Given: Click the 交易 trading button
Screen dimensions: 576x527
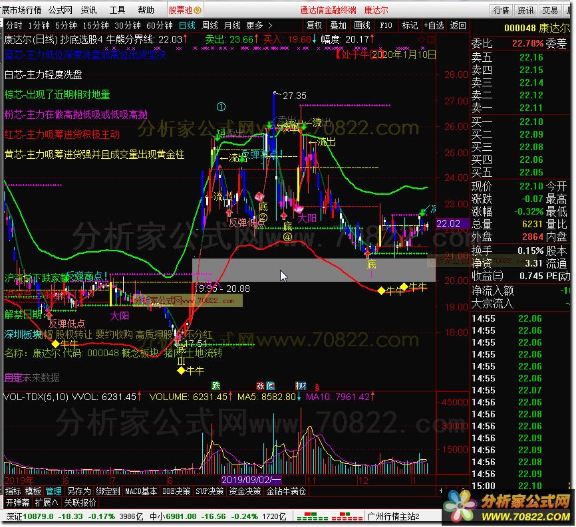Looking at the screenshot, I should tap(549, 10).
